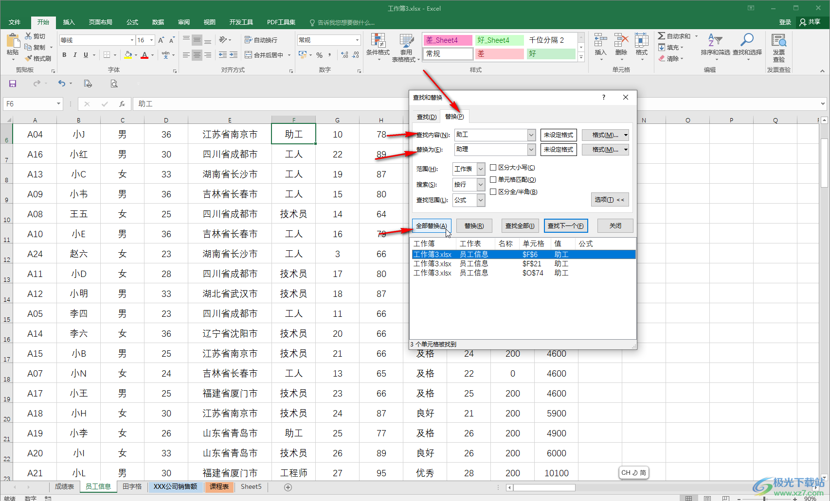Viewport: 830px width, 501px height.
Task: Toggle Underline formatting
Action: tap(86, 55)
